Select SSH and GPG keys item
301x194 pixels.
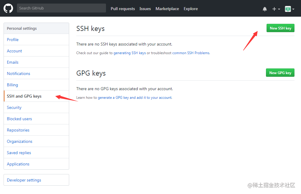click(x=36, y=96)
